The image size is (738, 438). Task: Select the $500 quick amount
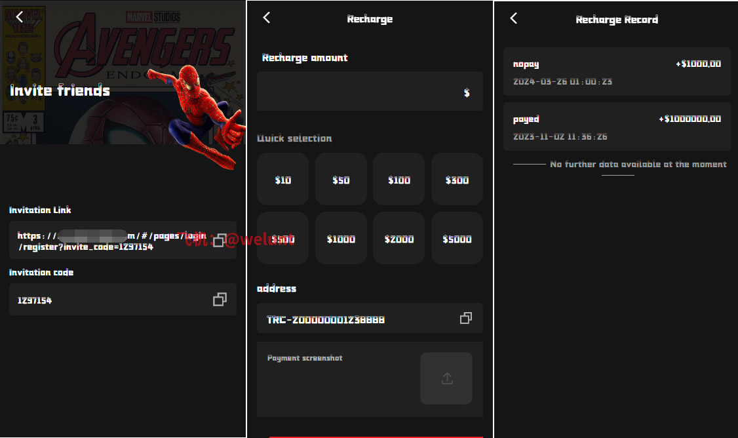(x=283, y=238)
